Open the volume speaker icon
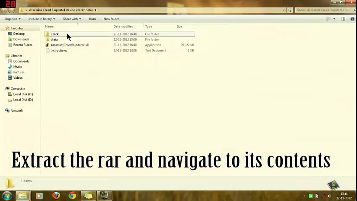Screen dimensions: 357x201 [x=329, y=196]
